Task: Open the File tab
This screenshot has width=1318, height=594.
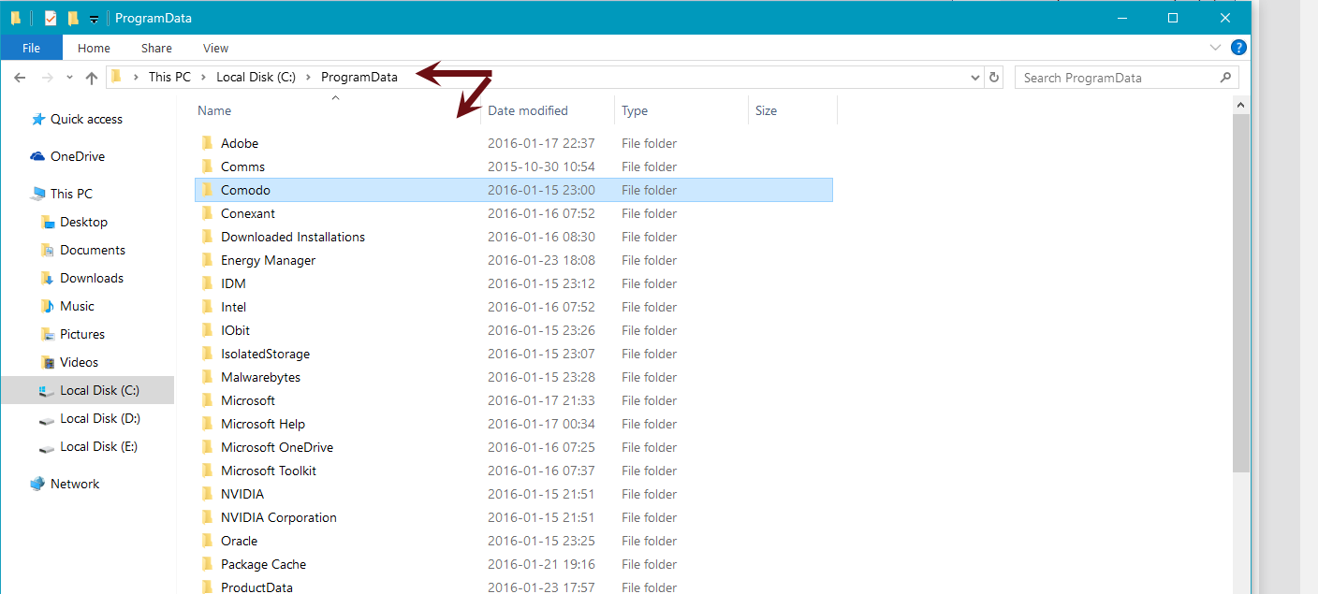Action: (32, 48)
